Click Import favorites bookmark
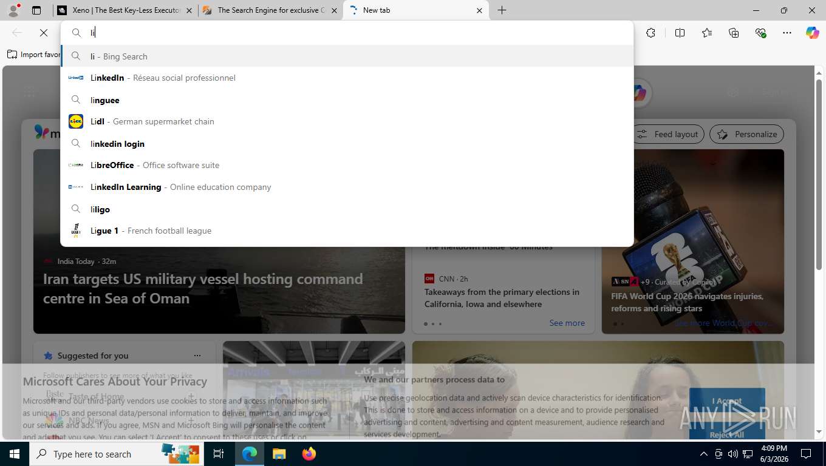 [34, 55]
